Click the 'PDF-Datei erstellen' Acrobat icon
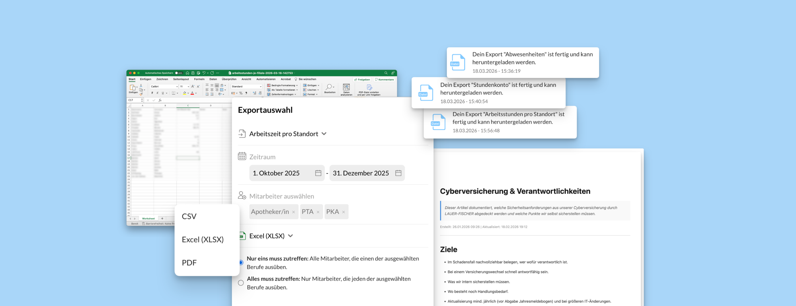The width and height of the screenshot is (796, 306). click(x=369, y=88)
